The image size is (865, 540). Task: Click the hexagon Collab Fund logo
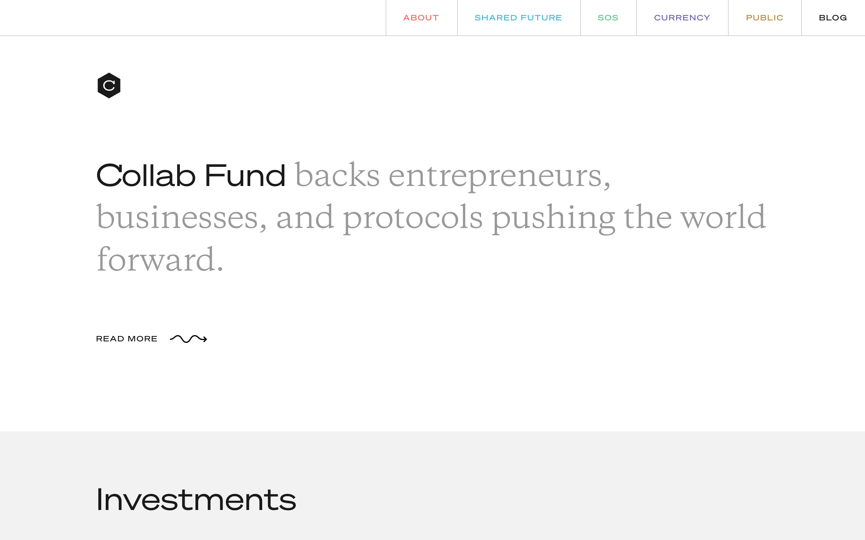[109, 85]
